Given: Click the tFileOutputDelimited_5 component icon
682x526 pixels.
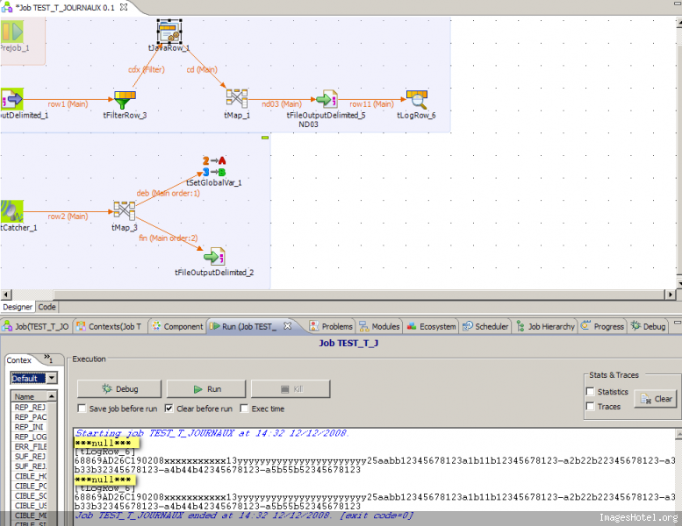Looking at the screenshot, I should point(327,98).
